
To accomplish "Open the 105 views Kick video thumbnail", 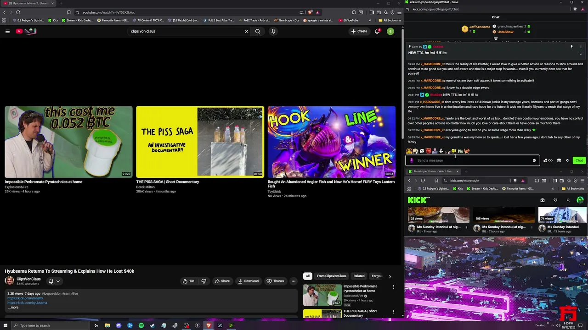I will [503, 214].
